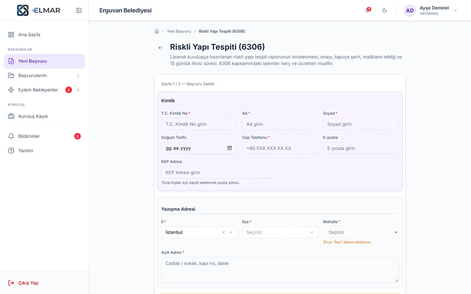Click the Yardım question mark icon
The width and height of the screenshot is (471, 294).
[11, 151]
